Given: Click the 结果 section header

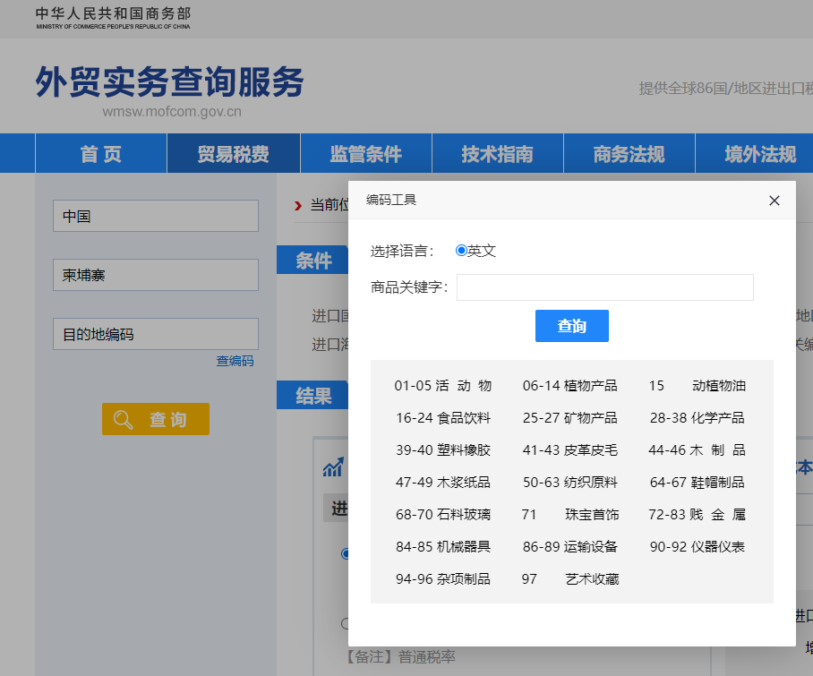Looking at the screenshot, I should [x=313, y=395].
